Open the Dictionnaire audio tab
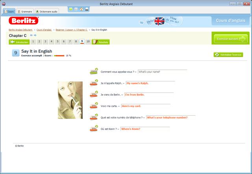 click(x=47, y=11)
